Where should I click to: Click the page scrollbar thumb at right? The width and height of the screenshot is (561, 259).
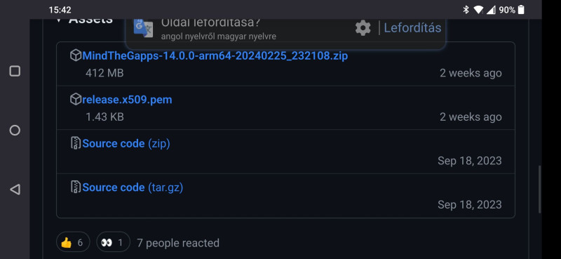coord(540,190)
